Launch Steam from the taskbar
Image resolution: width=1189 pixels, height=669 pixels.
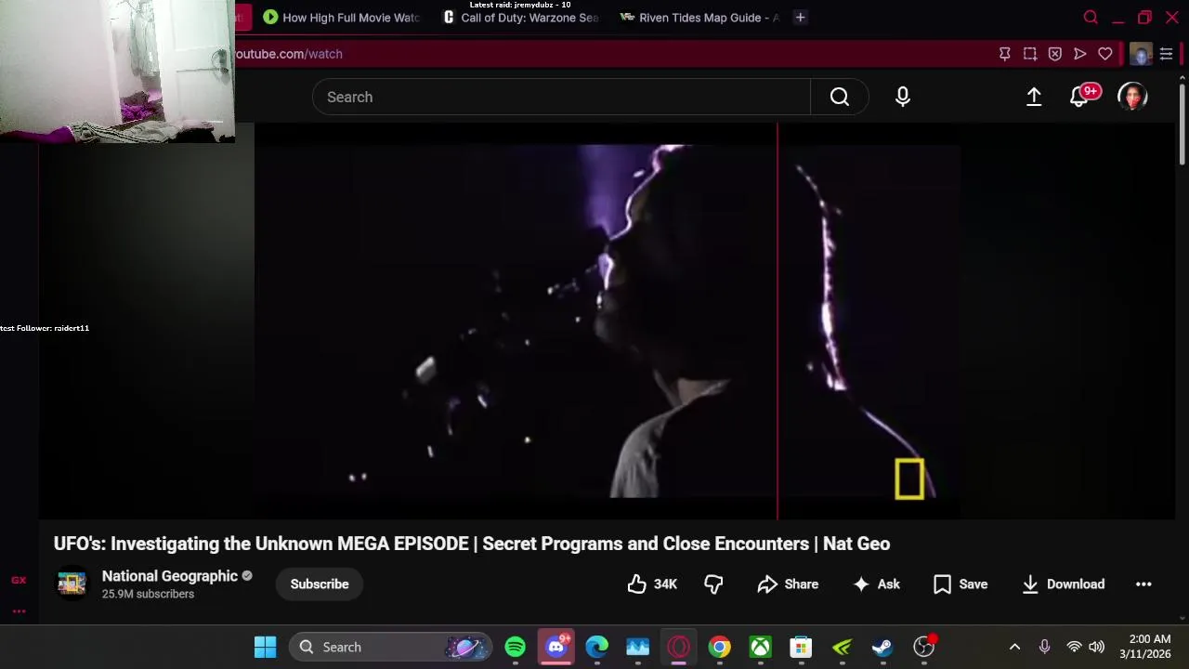pyautogui.click(x=882, y=647)
